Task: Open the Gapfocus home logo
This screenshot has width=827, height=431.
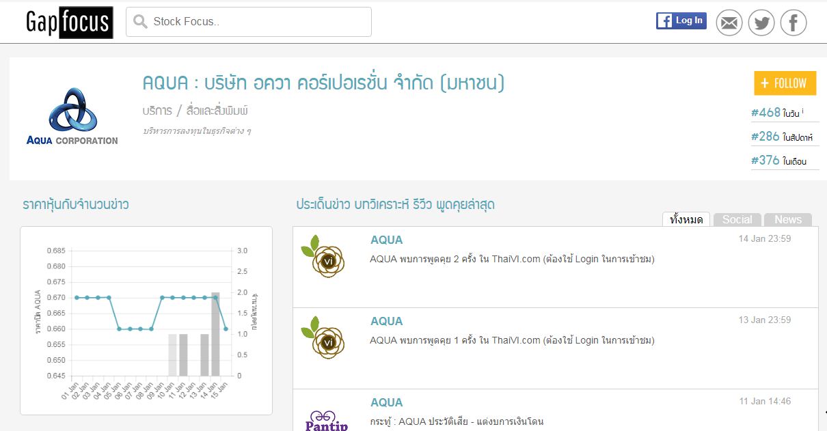Action: point(69,22)
